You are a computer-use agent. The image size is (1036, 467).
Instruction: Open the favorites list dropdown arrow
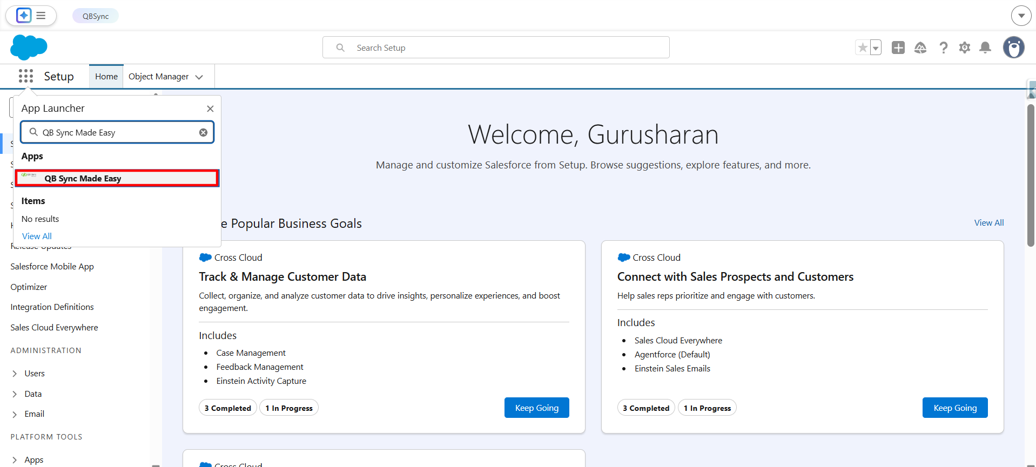coord(876,48)
